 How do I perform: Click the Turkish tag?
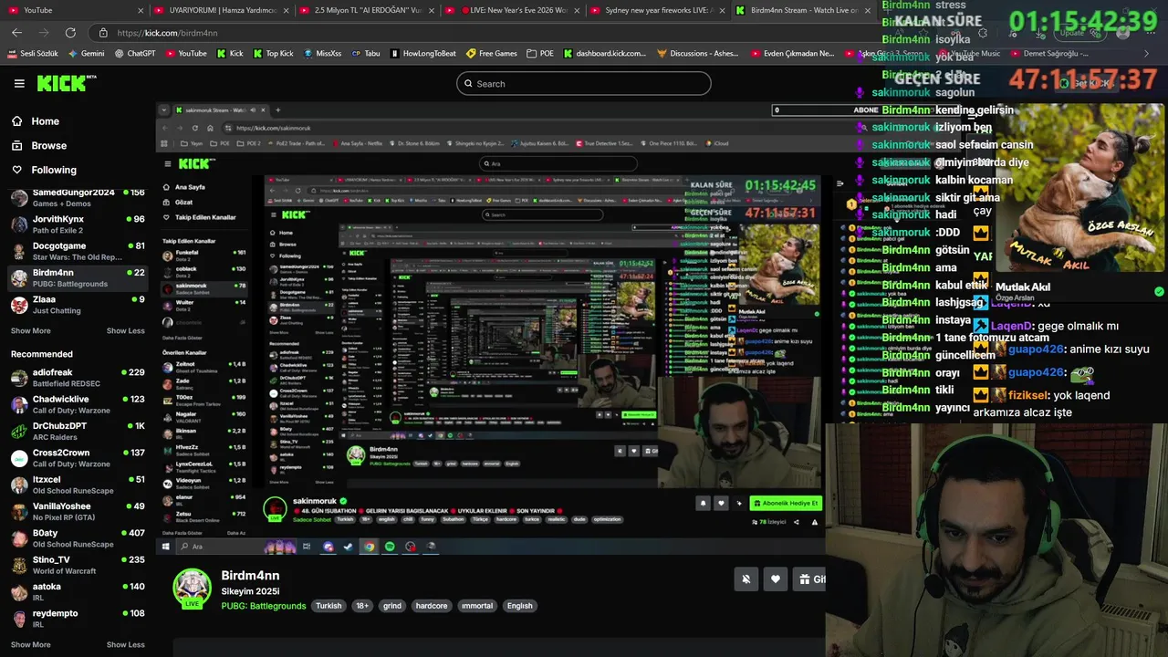coord(328,606)
